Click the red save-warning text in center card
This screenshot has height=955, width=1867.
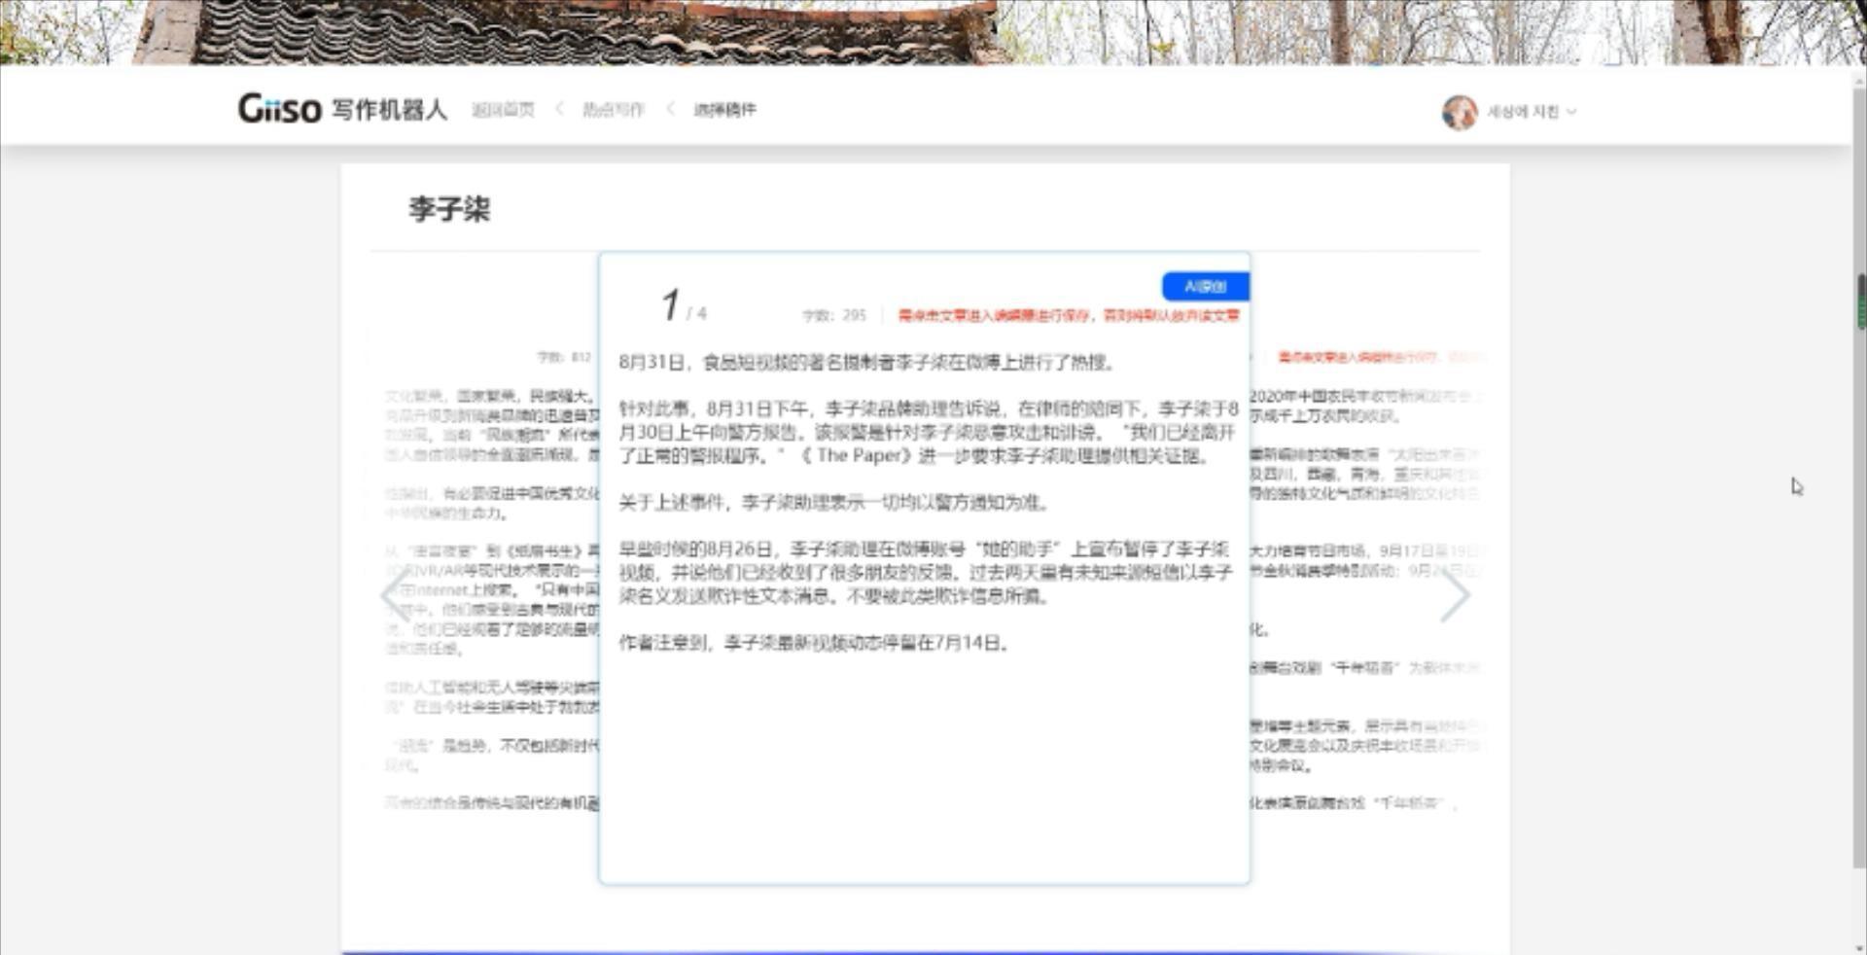(x=1068, y=315)
